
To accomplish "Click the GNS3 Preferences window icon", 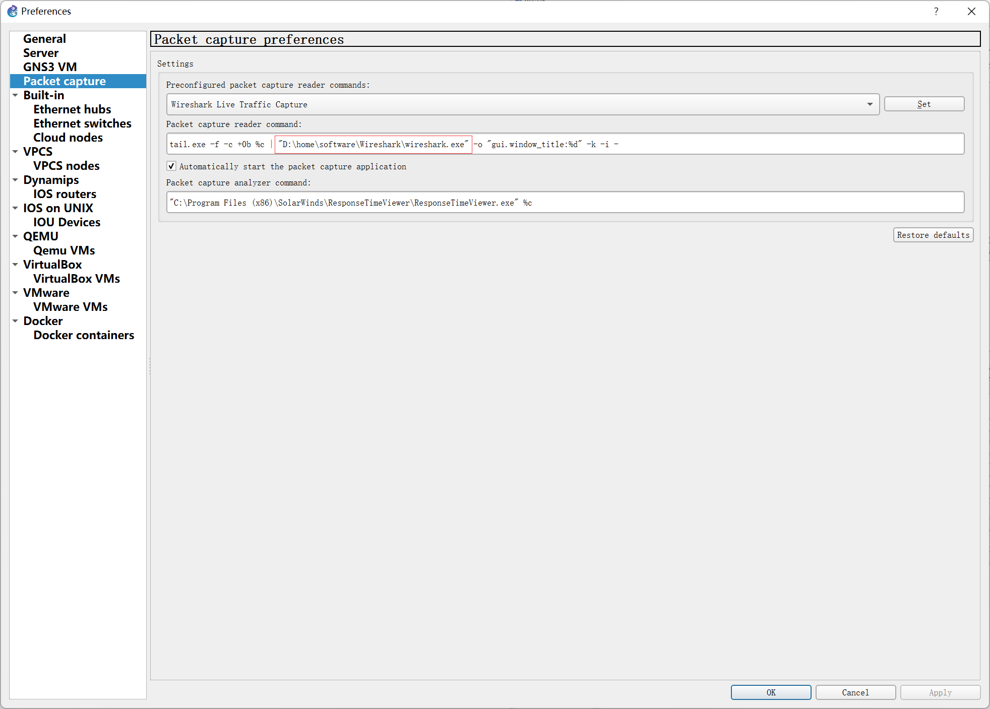I will tap(12, 11).
